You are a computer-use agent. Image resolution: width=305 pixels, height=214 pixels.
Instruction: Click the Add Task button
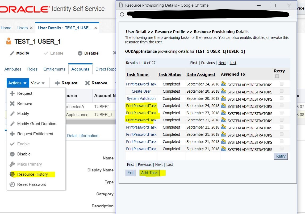click(149, 173)
